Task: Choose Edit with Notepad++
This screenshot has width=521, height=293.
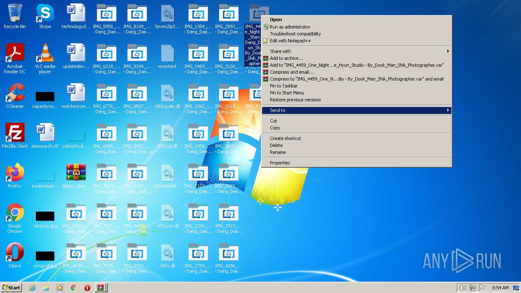Action: (357, 41)
